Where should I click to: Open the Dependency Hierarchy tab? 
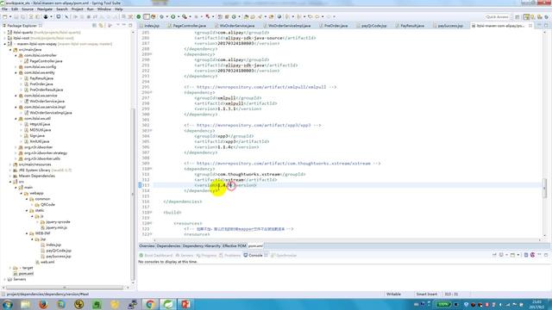click(x=201, y=246)
